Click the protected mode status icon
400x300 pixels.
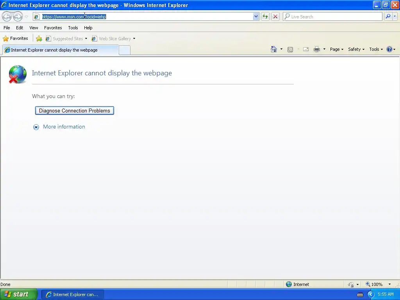click(x=351, y=284)
